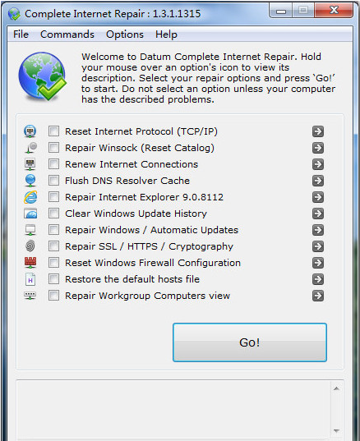This screenshot has height=441, width=360.
Task: Click the Clear Windows Update History icon
Action: [30, 214]
